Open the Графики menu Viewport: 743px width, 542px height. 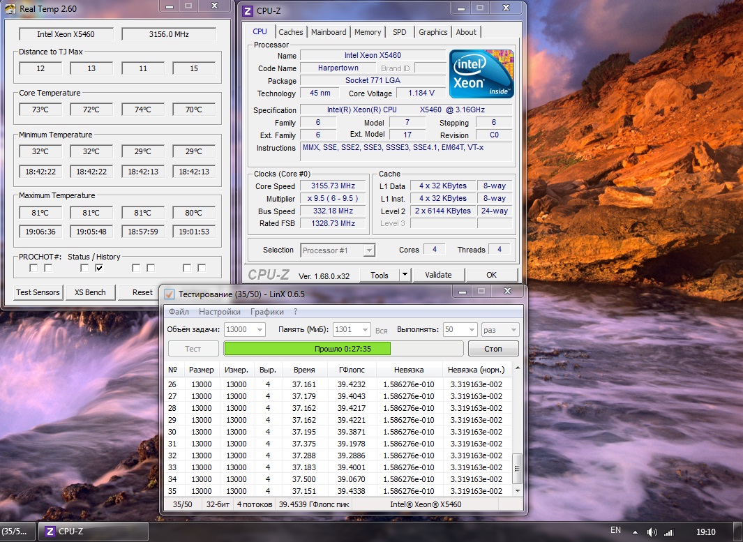point(267,312)
